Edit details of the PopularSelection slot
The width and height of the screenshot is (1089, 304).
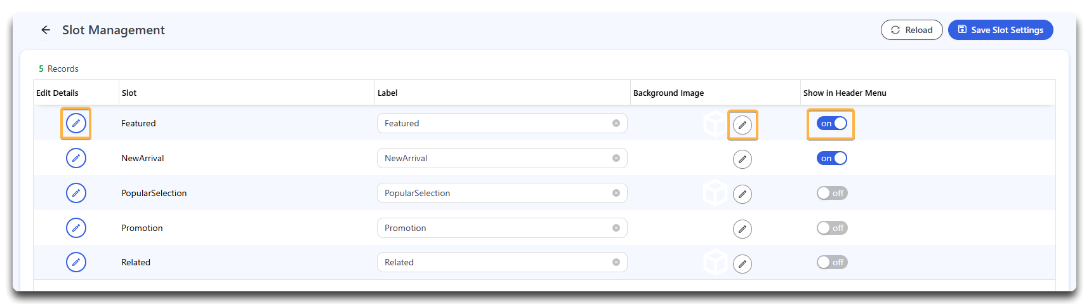point(76,193)
